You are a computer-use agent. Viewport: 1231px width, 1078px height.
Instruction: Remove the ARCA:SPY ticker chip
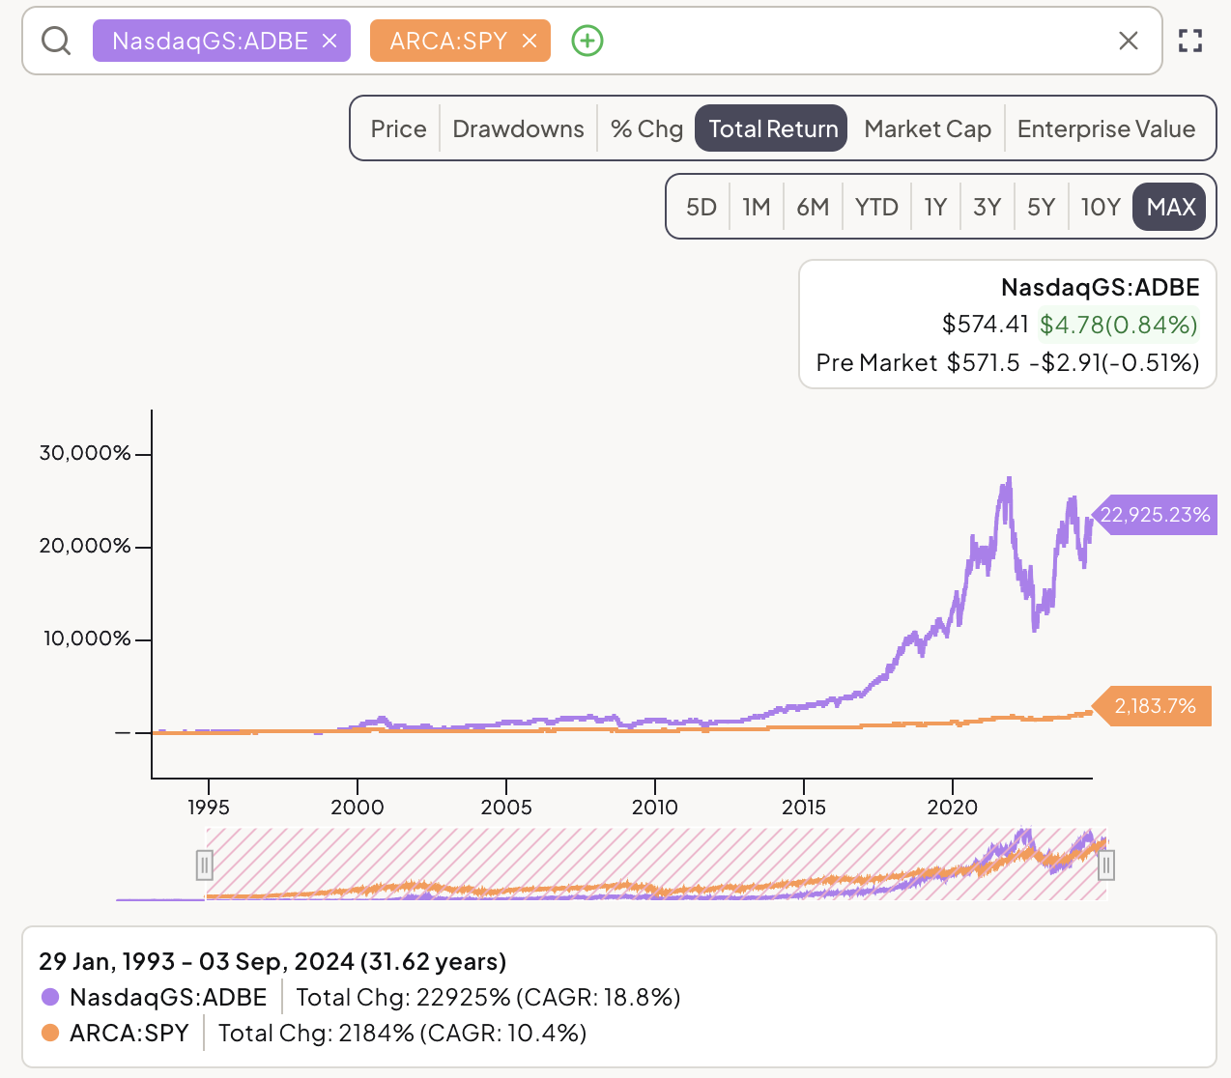[x=530, y=41]
